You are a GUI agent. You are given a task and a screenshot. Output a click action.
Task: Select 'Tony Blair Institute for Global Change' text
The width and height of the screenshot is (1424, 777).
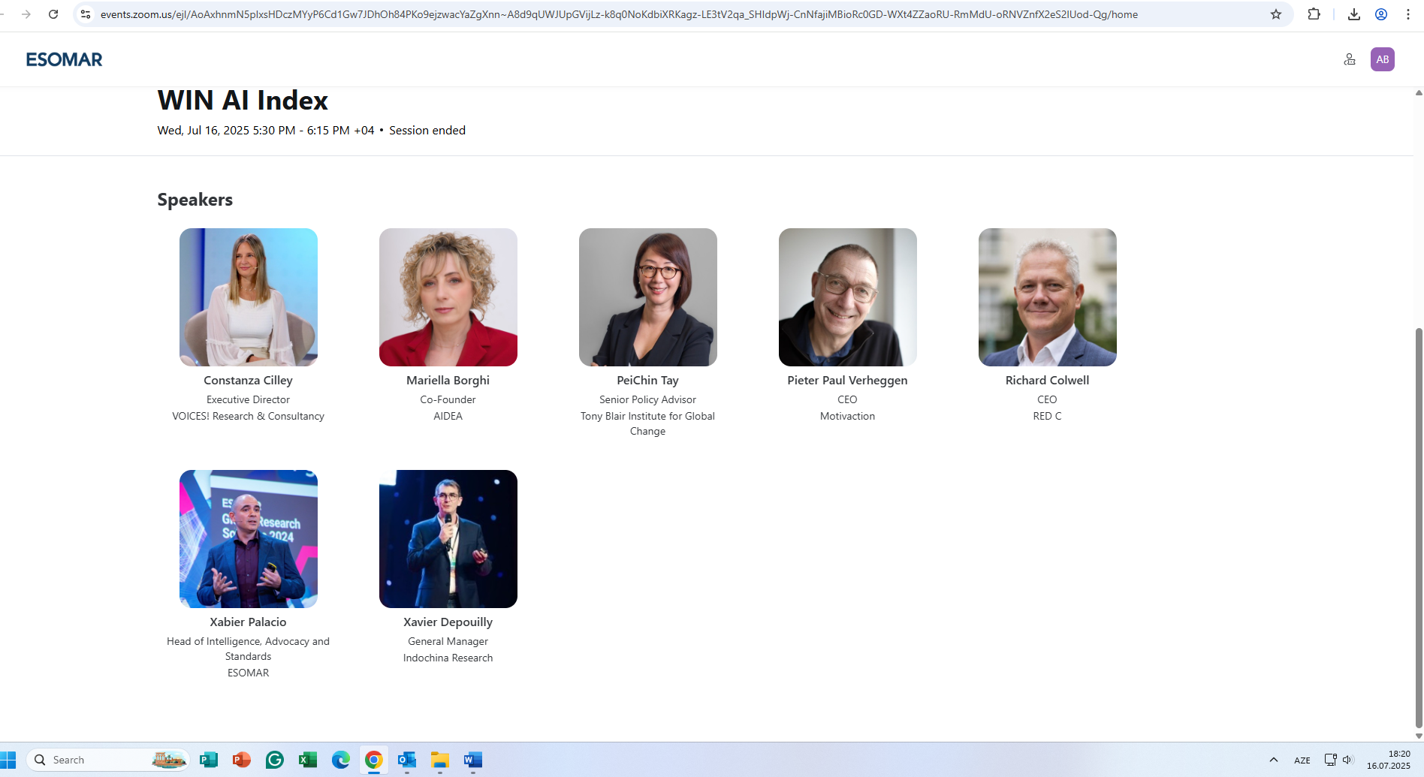coord(648,423)
